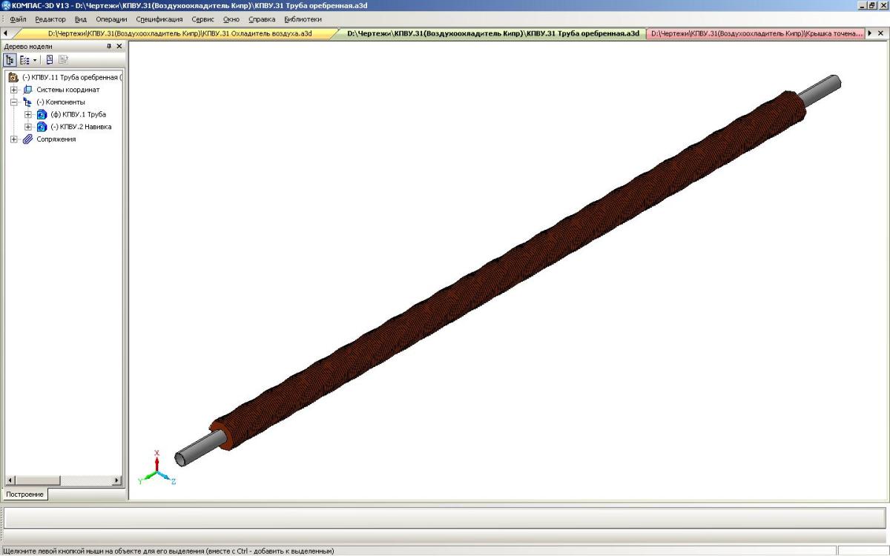The width and height of the screenshot is (890, 556).
Task: Select the КПВУ.2 Навивка part icon
Action: [x=42, y=127]
